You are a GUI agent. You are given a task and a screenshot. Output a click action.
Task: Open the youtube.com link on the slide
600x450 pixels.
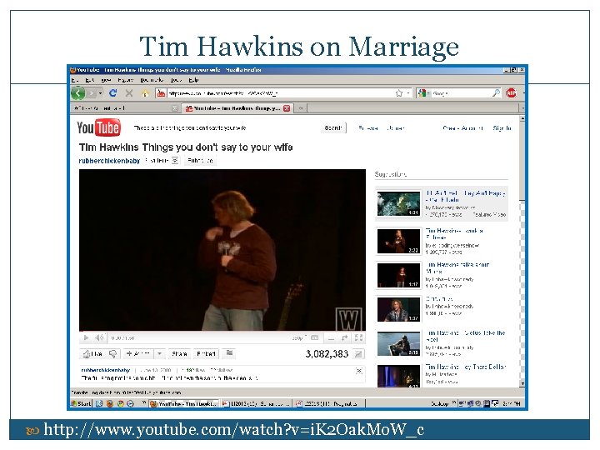pos(234,429)
